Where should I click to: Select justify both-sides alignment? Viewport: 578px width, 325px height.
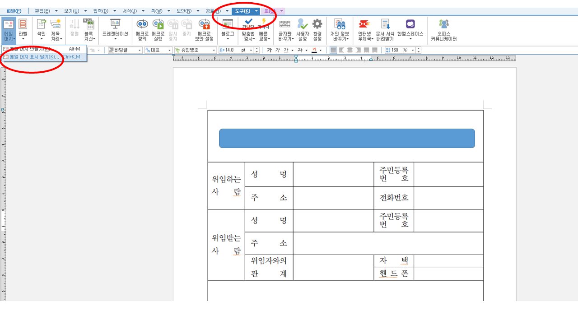(x=333, y=50)
